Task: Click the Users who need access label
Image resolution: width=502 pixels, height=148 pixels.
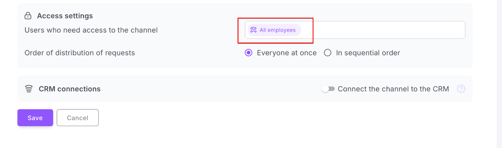Action: coord(91,30)
